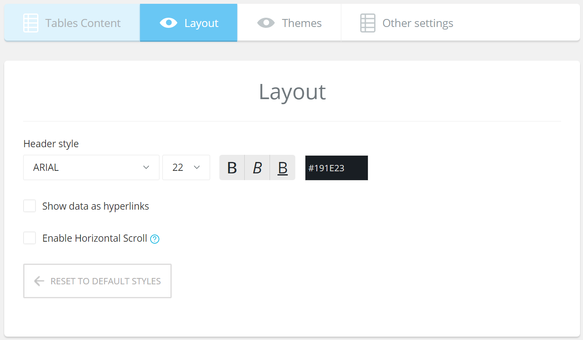Open the Other settings tab

[407, 23]
